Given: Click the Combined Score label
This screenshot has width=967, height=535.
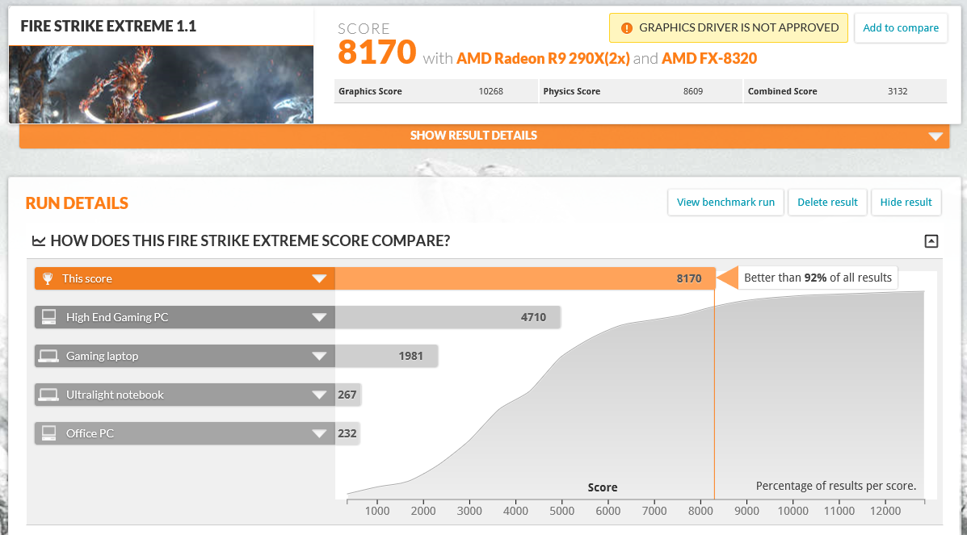Looking at the screenshot, I should 783,91.
